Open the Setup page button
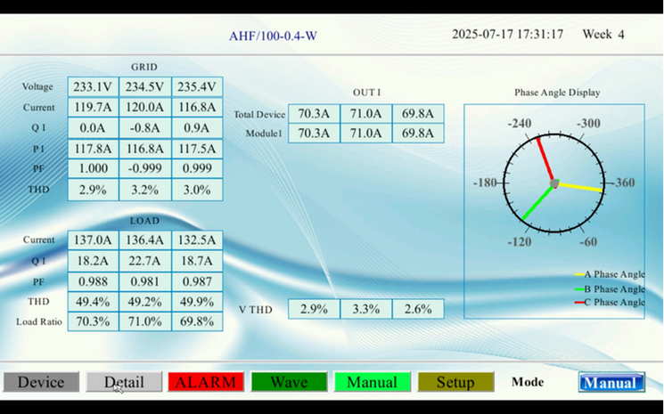 point(455,382)
